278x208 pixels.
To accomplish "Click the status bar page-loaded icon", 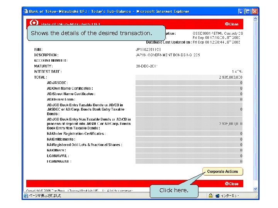I will click(x=26, y=196).
